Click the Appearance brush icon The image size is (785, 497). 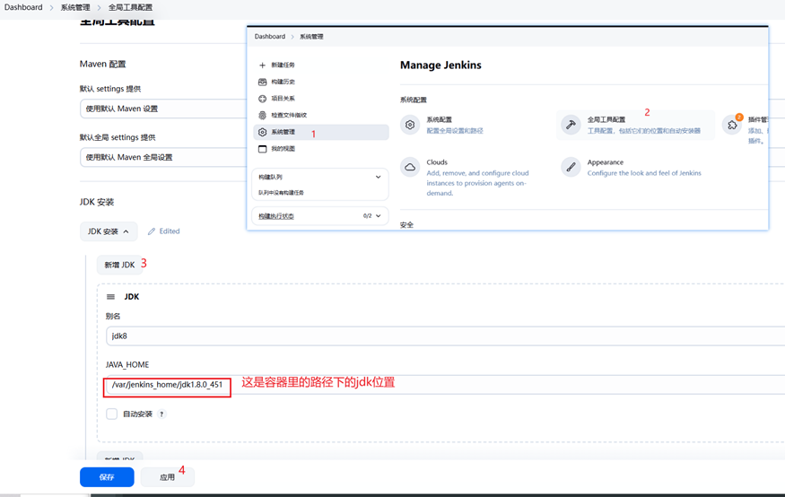point(571,167)
